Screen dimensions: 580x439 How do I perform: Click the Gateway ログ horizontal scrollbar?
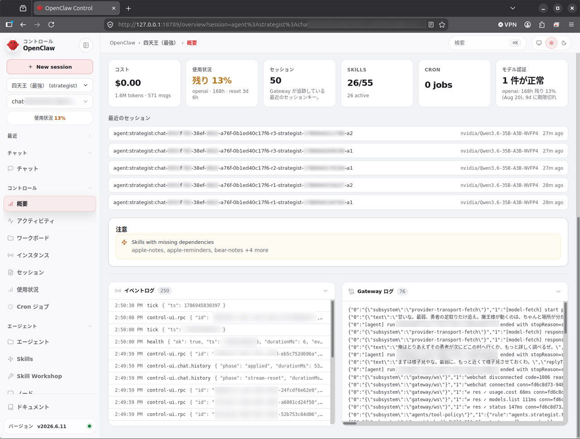pyautogui.click(x=350, y=424)
